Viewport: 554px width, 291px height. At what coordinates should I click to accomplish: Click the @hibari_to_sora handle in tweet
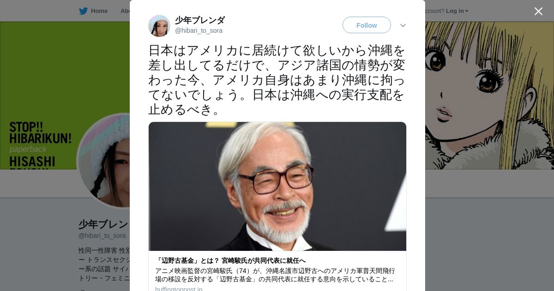pos(199,30)
